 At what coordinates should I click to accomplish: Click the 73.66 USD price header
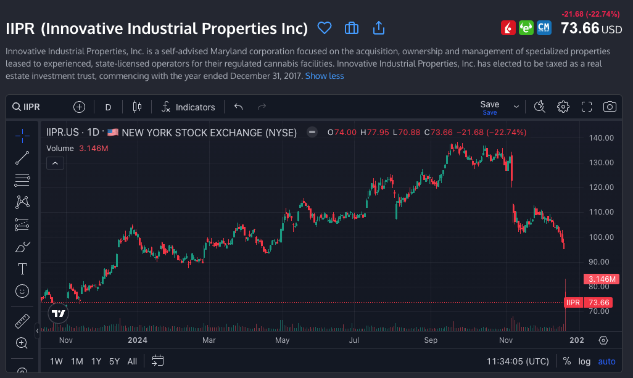coord(592,28)
